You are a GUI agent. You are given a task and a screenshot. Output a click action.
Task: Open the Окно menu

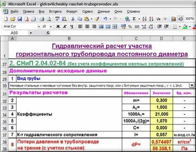(x=118, y=11)
